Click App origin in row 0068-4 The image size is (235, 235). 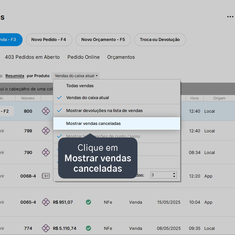point(208,176)
